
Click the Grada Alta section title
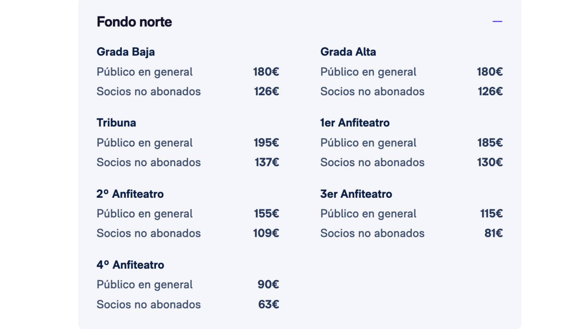(348, 51)
